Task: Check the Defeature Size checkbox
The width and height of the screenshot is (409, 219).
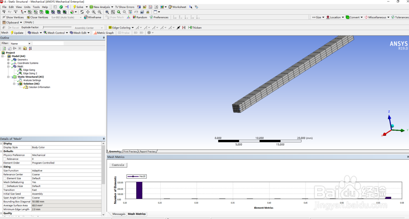Action: tap(4, 186)
